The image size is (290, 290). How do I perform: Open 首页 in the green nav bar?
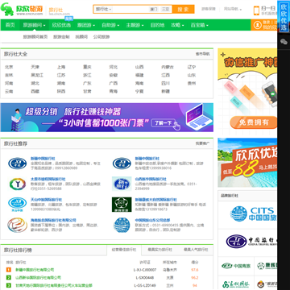[10, 25]
